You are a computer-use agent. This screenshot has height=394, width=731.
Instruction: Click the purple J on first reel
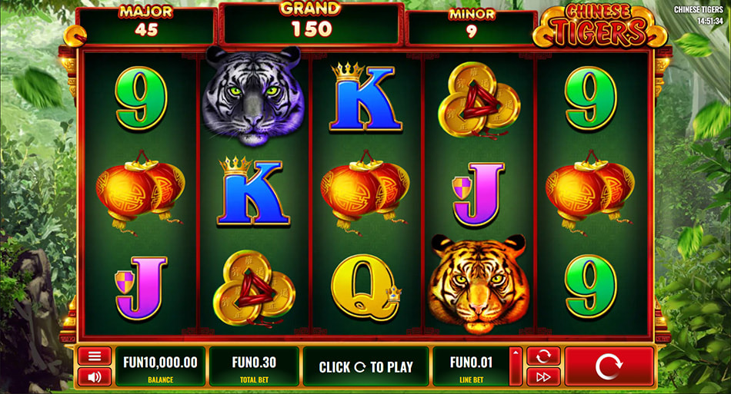click(x=141, y=287)
